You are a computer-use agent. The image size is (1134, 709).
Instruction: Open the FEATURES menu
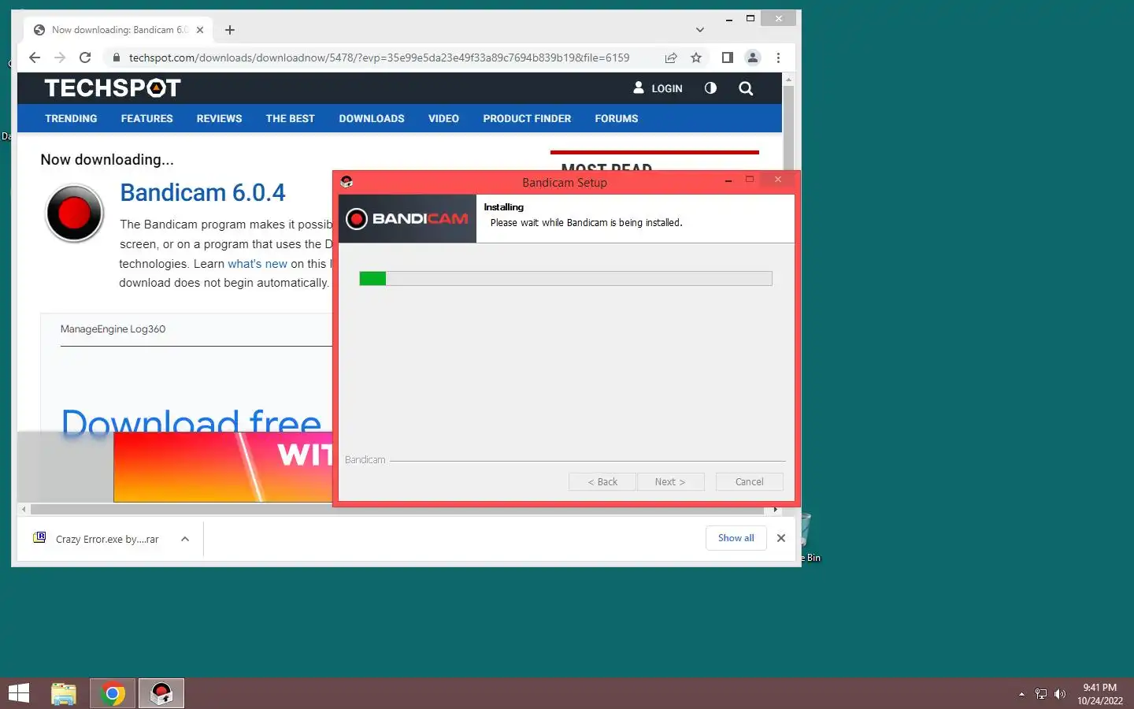point(146,118)
